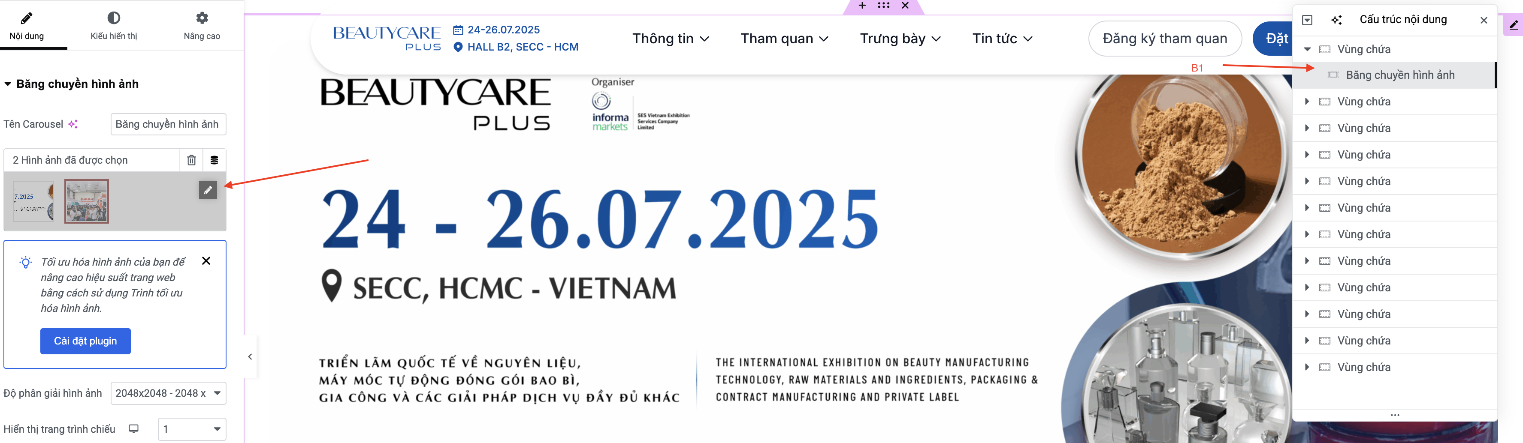The image size is (1523, 443).
Task: Collapse the editor side panel arrow
Action: coord(250,357)
